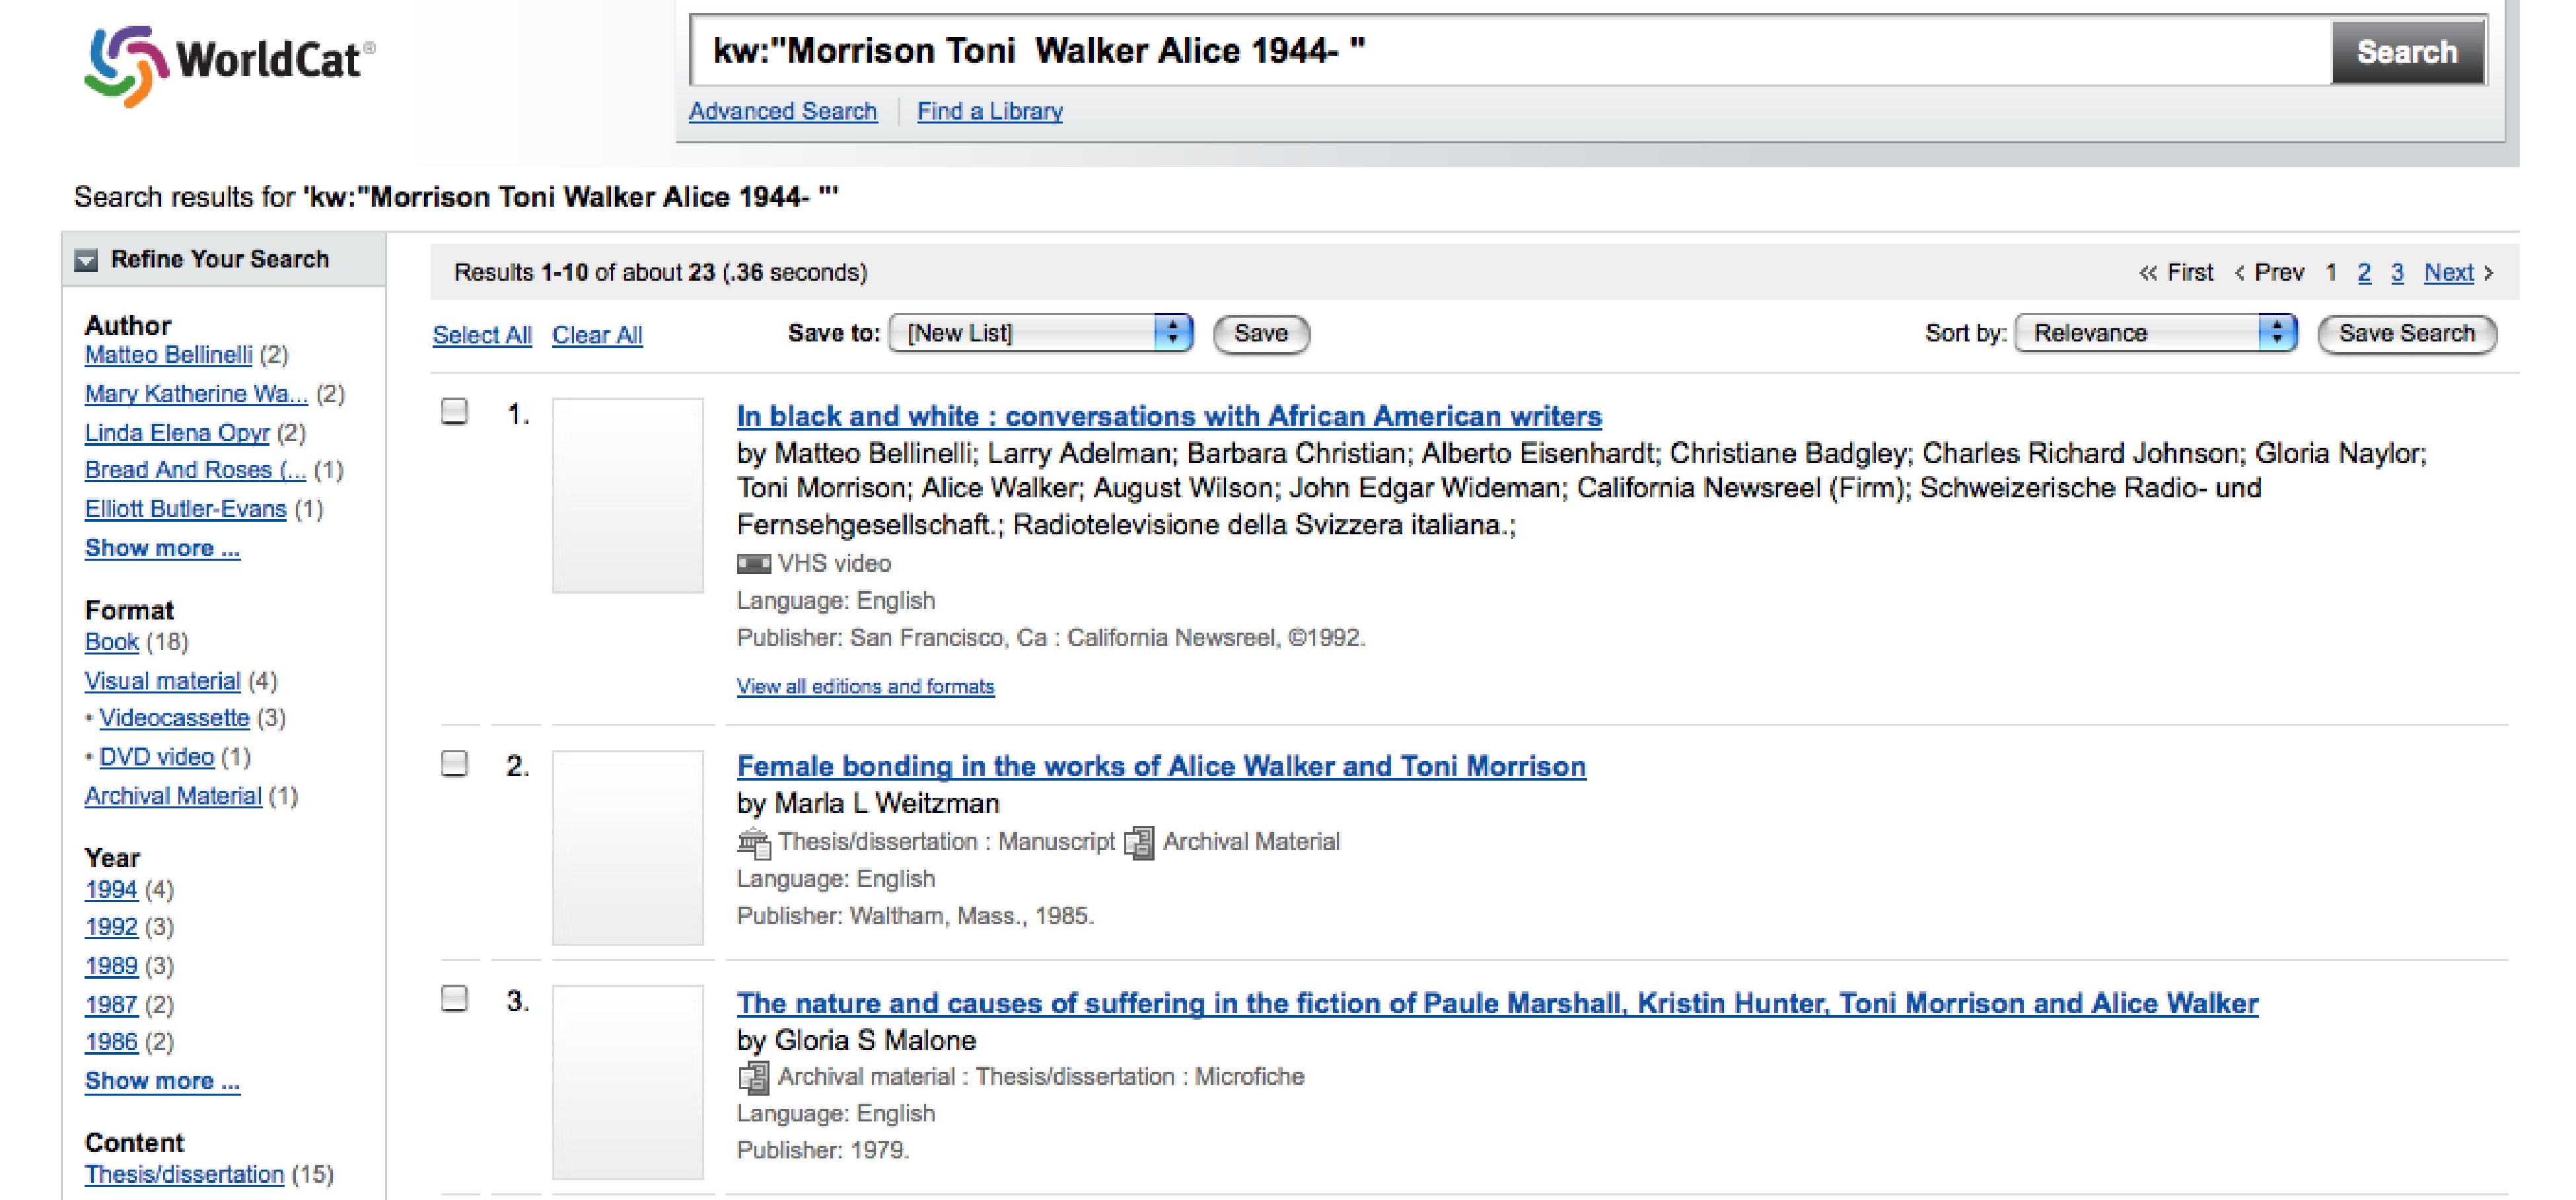Open the Sort by Relevance dropdown
2576x1200 pixels.
2155,333
